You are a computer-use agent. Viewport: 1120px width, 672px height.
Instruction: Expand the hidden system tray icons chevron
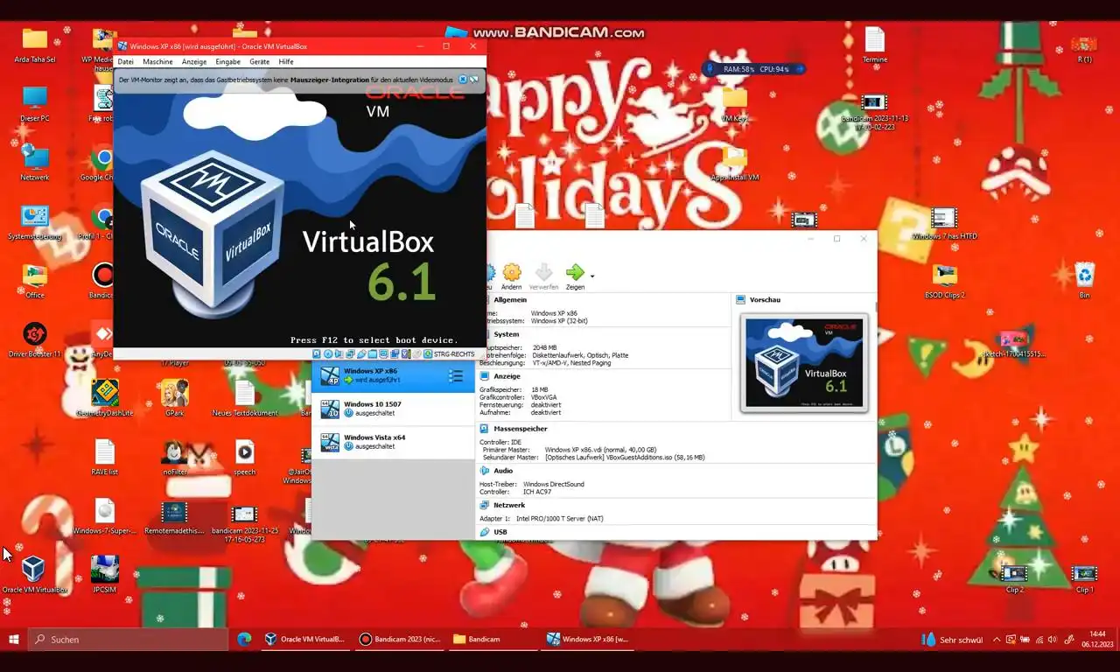coord(997,640)
